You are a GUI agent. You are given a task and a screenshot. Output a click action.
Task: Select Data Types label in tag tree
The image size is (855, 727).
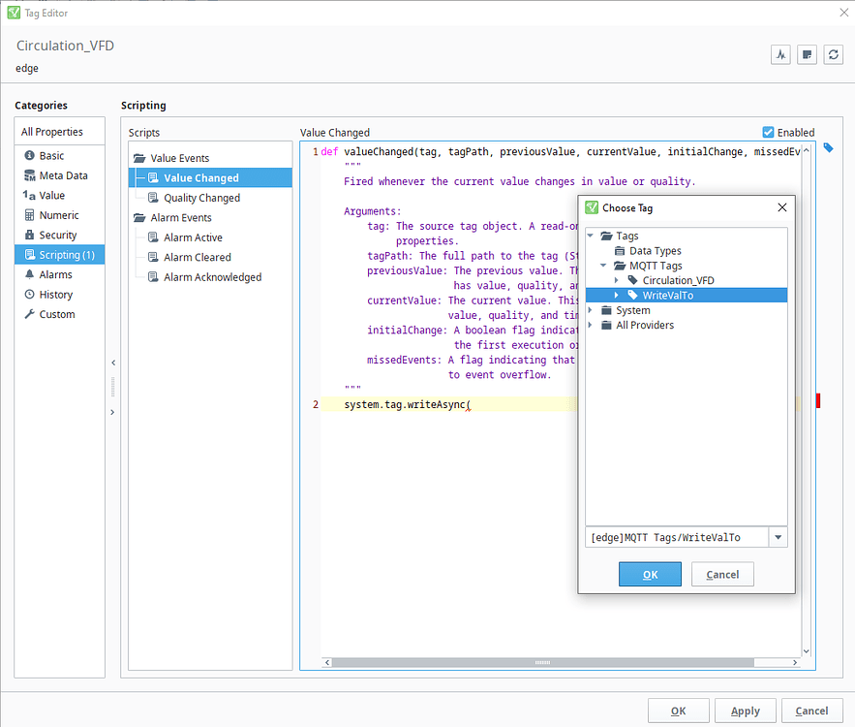(x=656, y=251)
